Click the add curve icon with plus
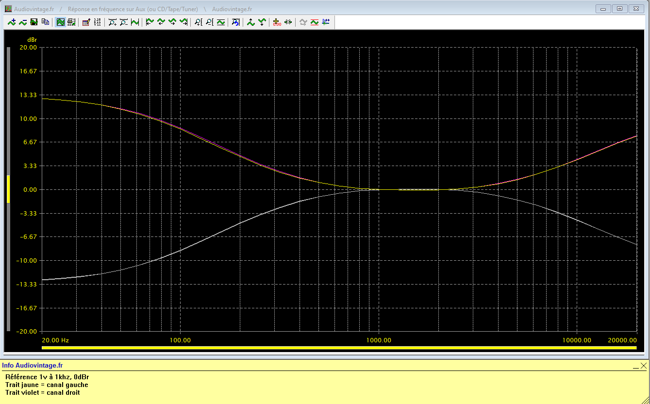This screenshot has width=650, height=404. click(12, 22)
